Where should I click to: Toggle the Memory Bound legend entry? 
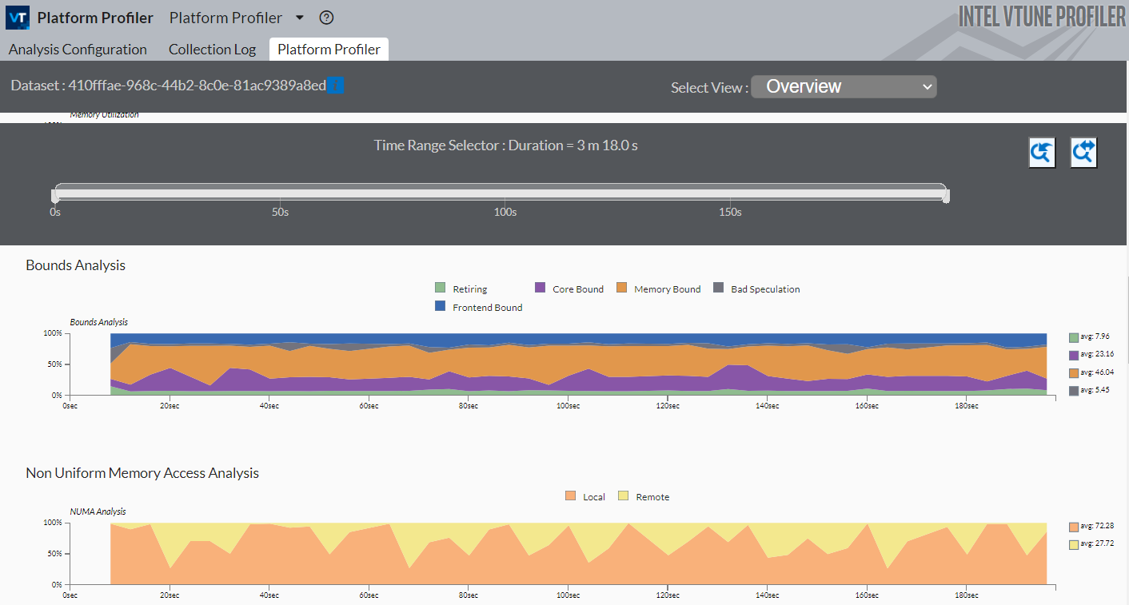(x=666, y=289)
